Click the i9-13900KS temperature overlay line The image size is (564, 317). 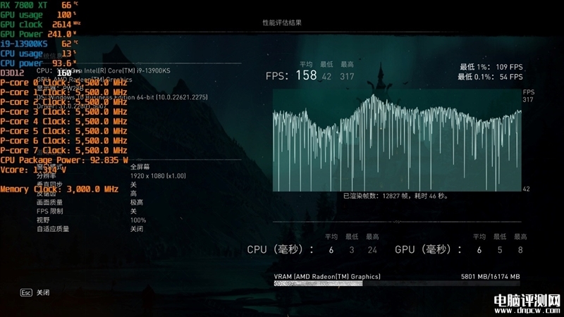(x=39, y=44)
